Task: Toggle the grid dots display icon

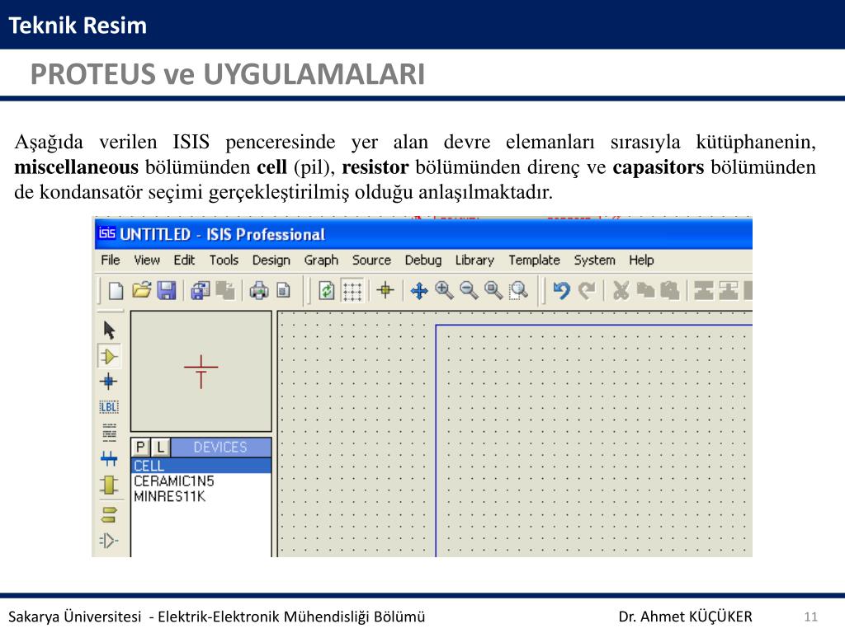Action: click(352, 291)
